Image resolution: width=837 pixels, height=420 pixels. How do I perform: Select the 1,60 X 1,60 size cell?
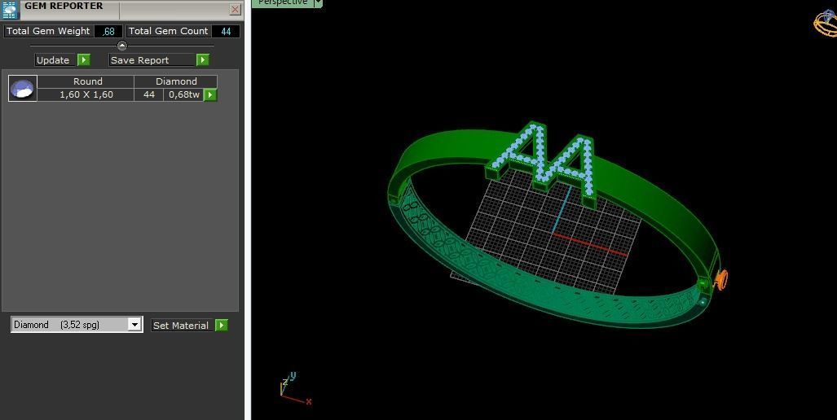pos(86,94)
